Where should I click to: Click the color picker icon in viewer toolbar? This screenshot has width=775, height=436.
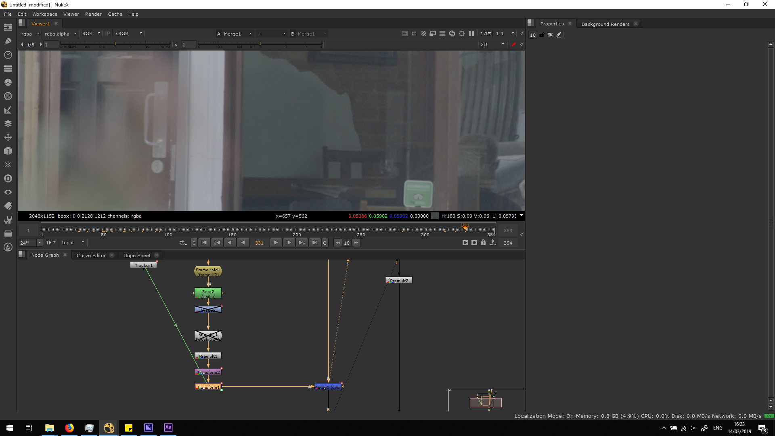coord(513,44)
